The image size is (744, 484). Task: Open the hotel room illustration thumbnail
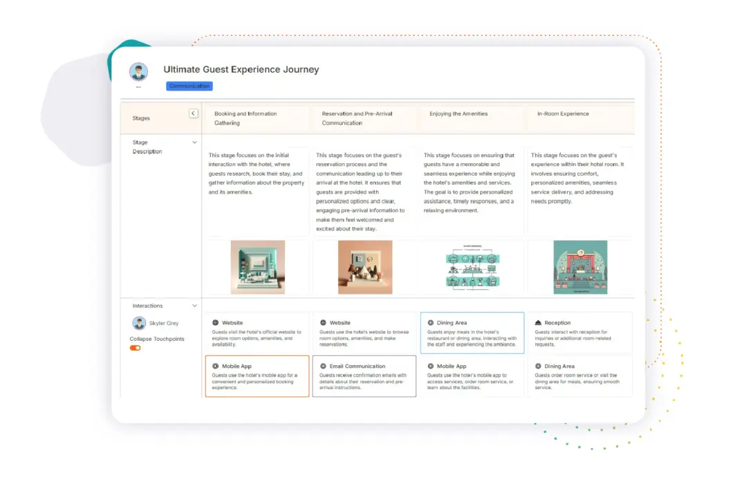click(x=257, y=268)
